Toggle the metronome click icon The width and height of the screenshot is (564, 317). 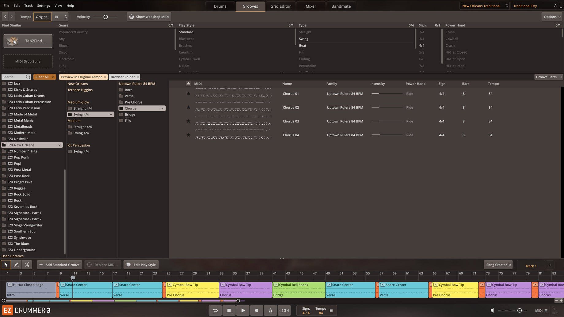270,310
